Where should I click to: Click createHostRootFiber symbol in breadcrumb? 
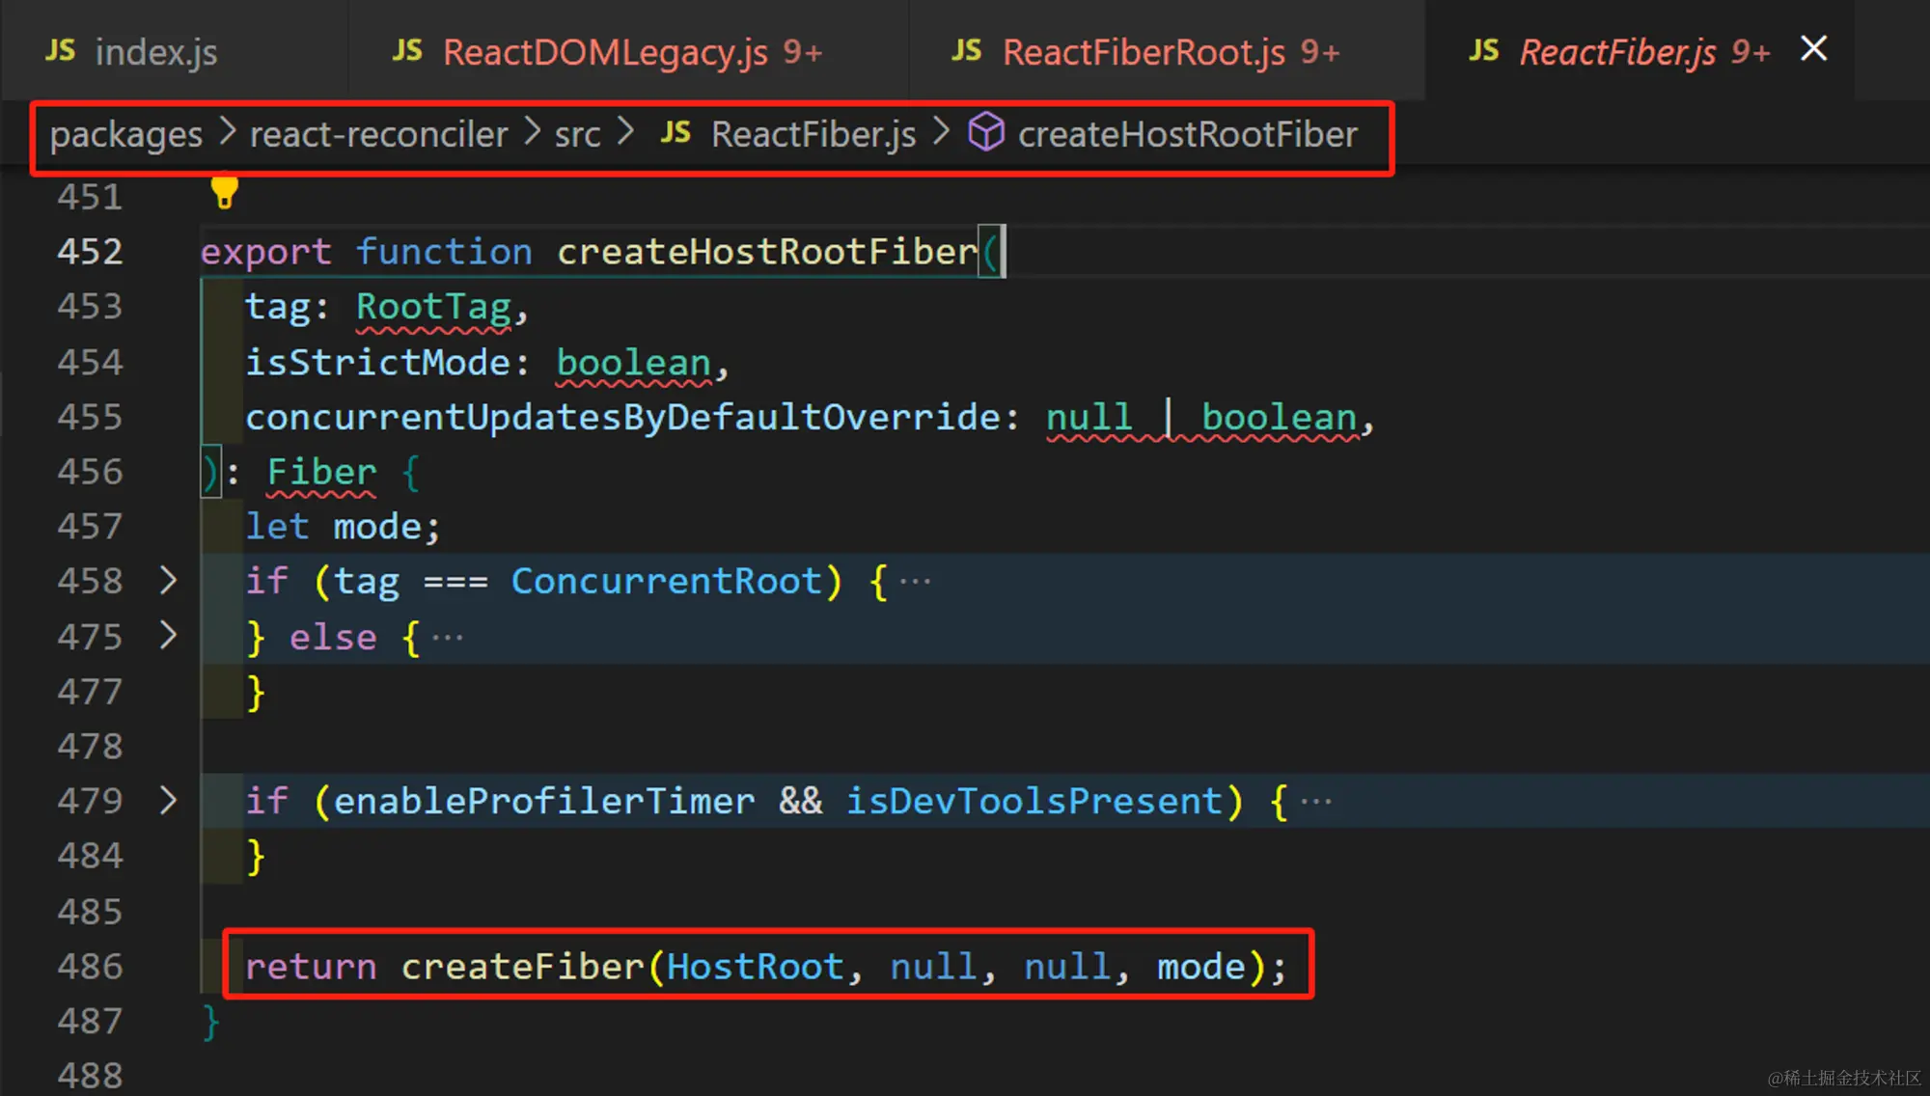pyautogui.click(x=1187, y=134)
